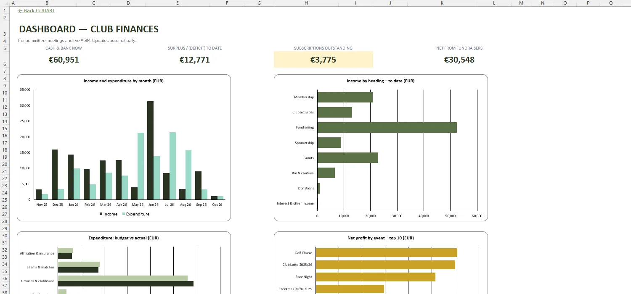Click the 'Teams & matches' axis label

coord(40,267)
